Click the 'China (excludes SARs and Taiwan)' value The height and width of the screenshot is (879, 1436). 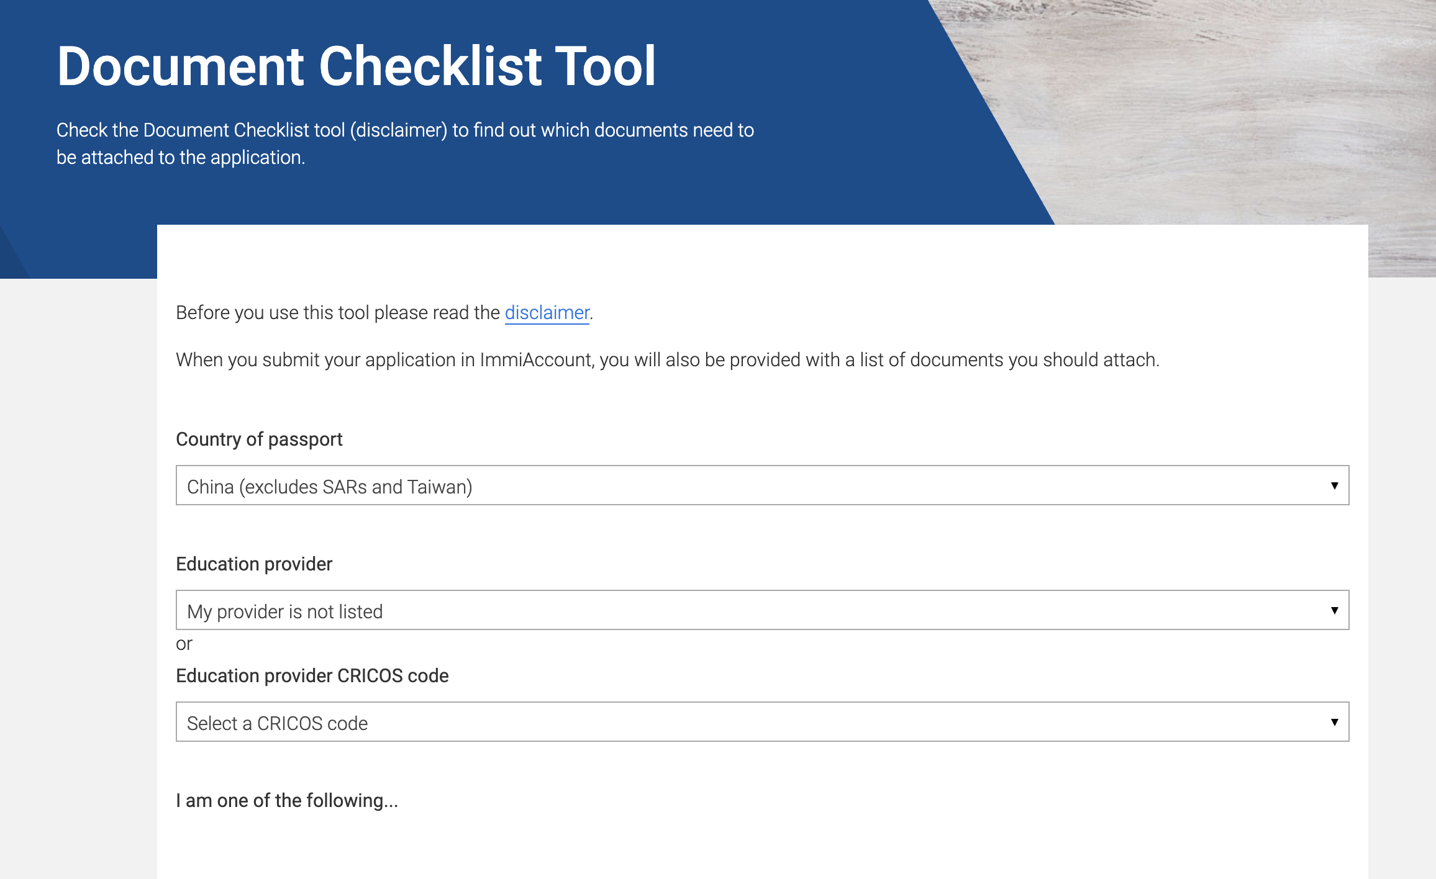(x=329, y=487)
